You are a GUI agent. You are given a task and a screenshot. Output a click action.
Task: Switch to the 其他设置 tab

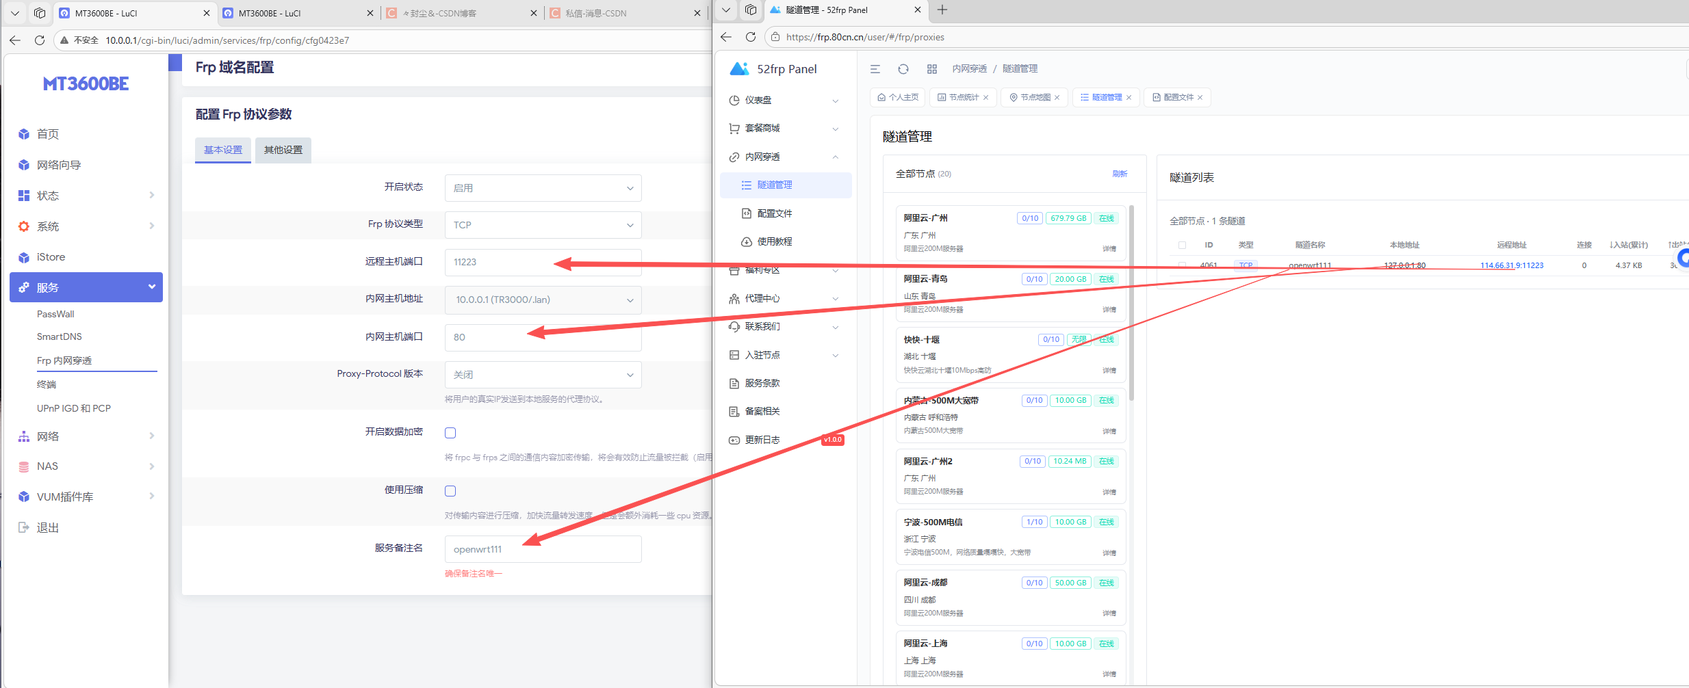[283, 150]
